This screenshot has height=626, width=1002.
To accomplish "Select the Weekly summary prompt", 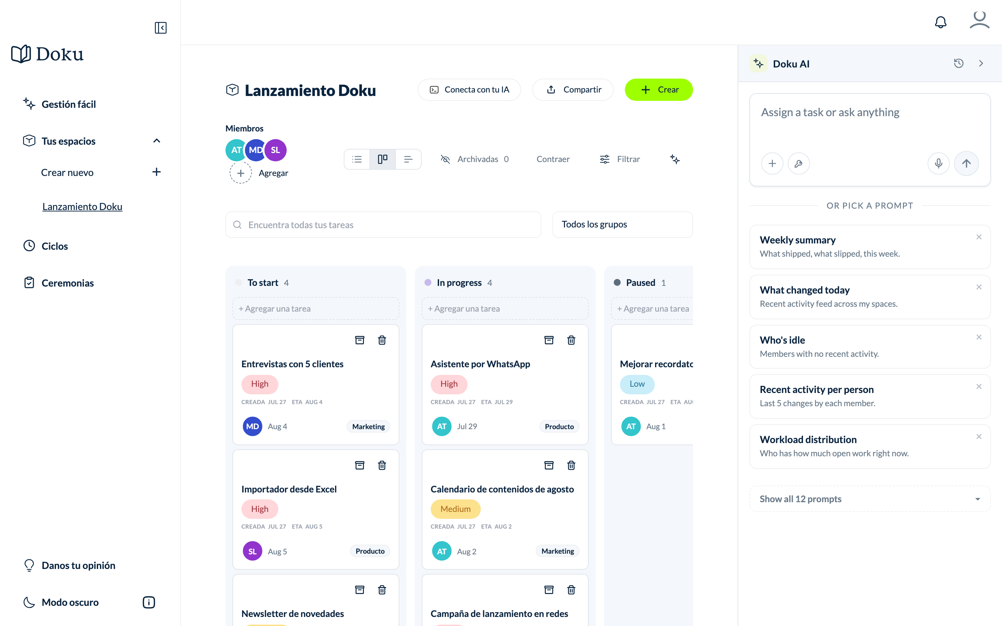I will click(x=870, y=247).
